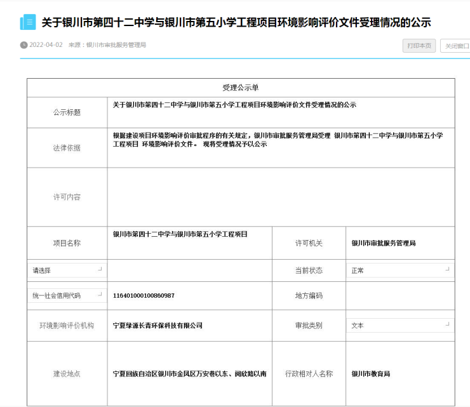Image resolution: width=470 pixels, height=407 pixels.
Task: Click the 许可机关 label
Action: point(309,243)
